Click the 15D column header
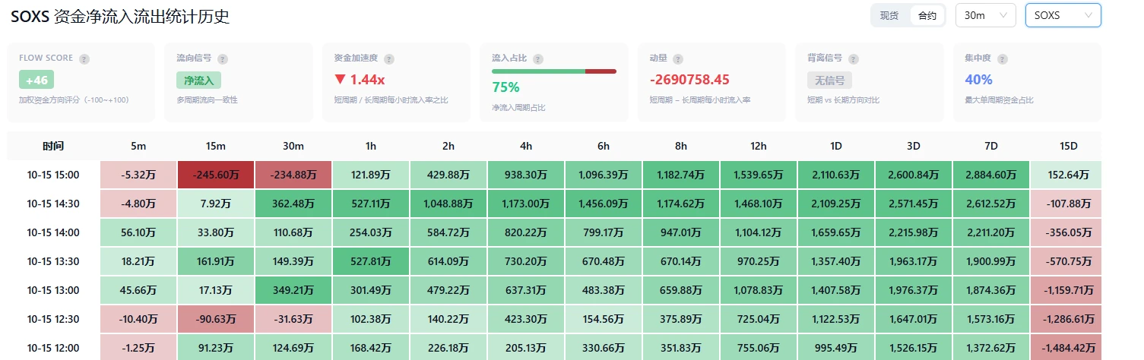 click(1069, 146)
